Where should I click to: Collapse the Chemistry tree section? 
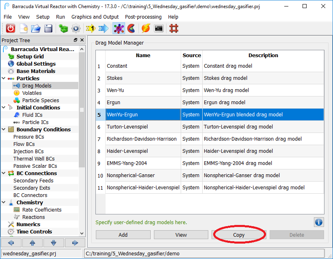point(4,202)
